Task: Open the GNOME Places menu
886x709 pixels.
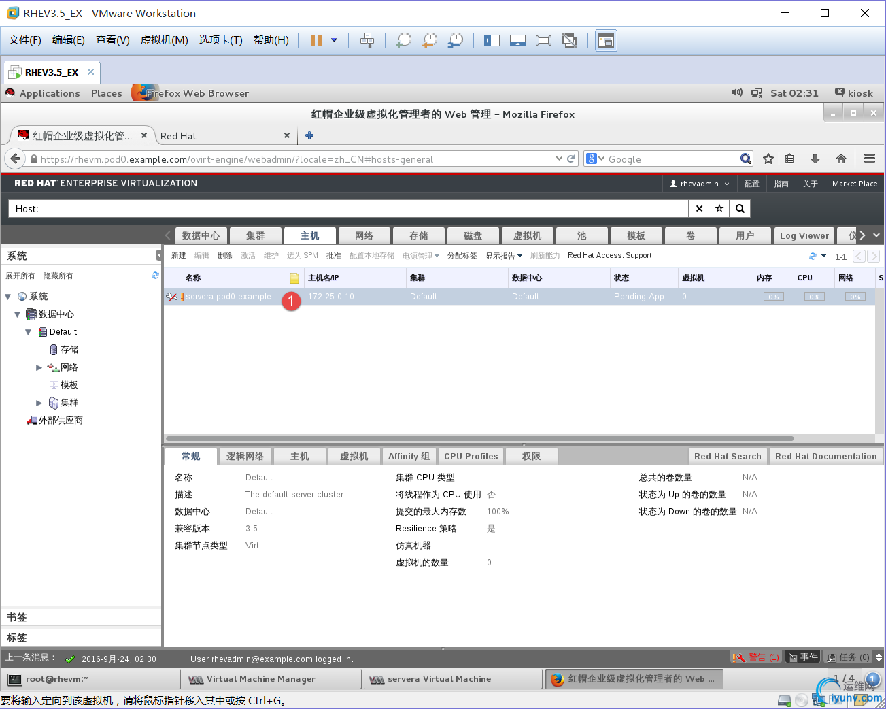Action: [107, 93]
